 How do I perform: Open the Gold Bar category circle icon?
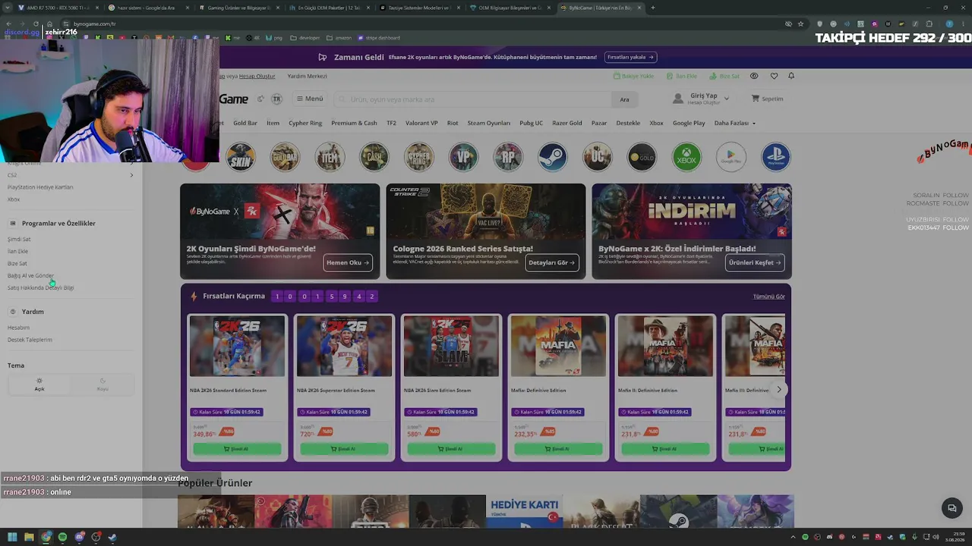tap(285, 157)
